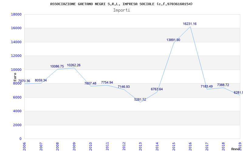243x152 pixels.
Task: Select data label 7754.94
Action: click(107, 82)
